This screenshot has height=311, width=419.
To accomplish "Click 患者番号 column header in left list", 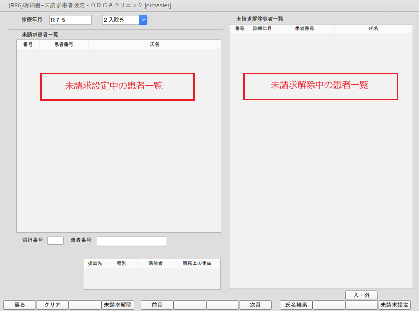I will [64, 44].
